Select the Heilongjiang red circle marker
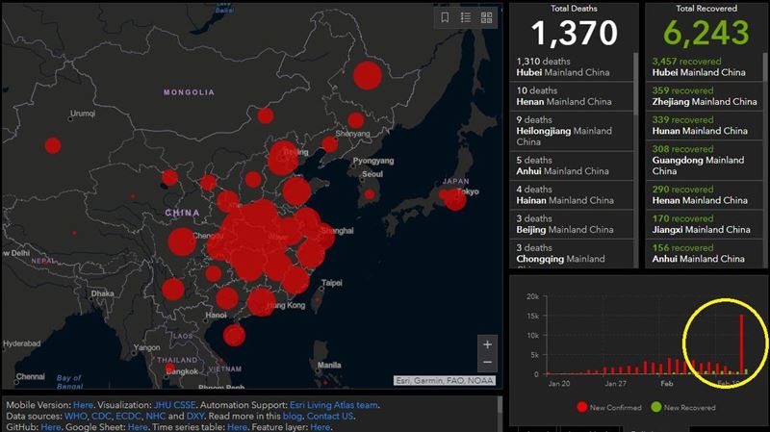770x432 pixels. [368, 76]
